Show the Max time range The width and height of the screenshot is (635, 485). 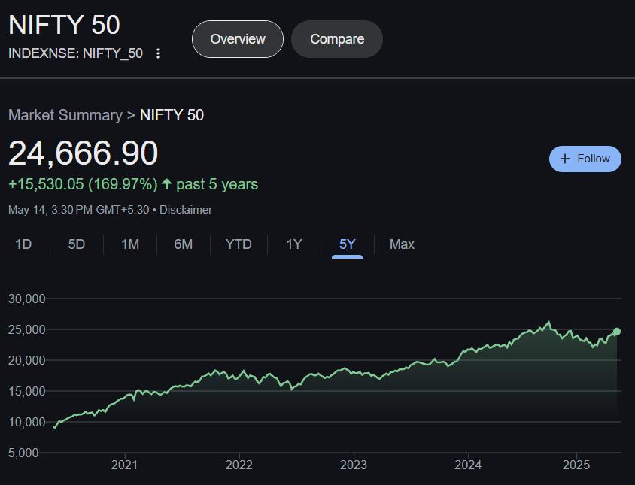(x=402, y=244)
